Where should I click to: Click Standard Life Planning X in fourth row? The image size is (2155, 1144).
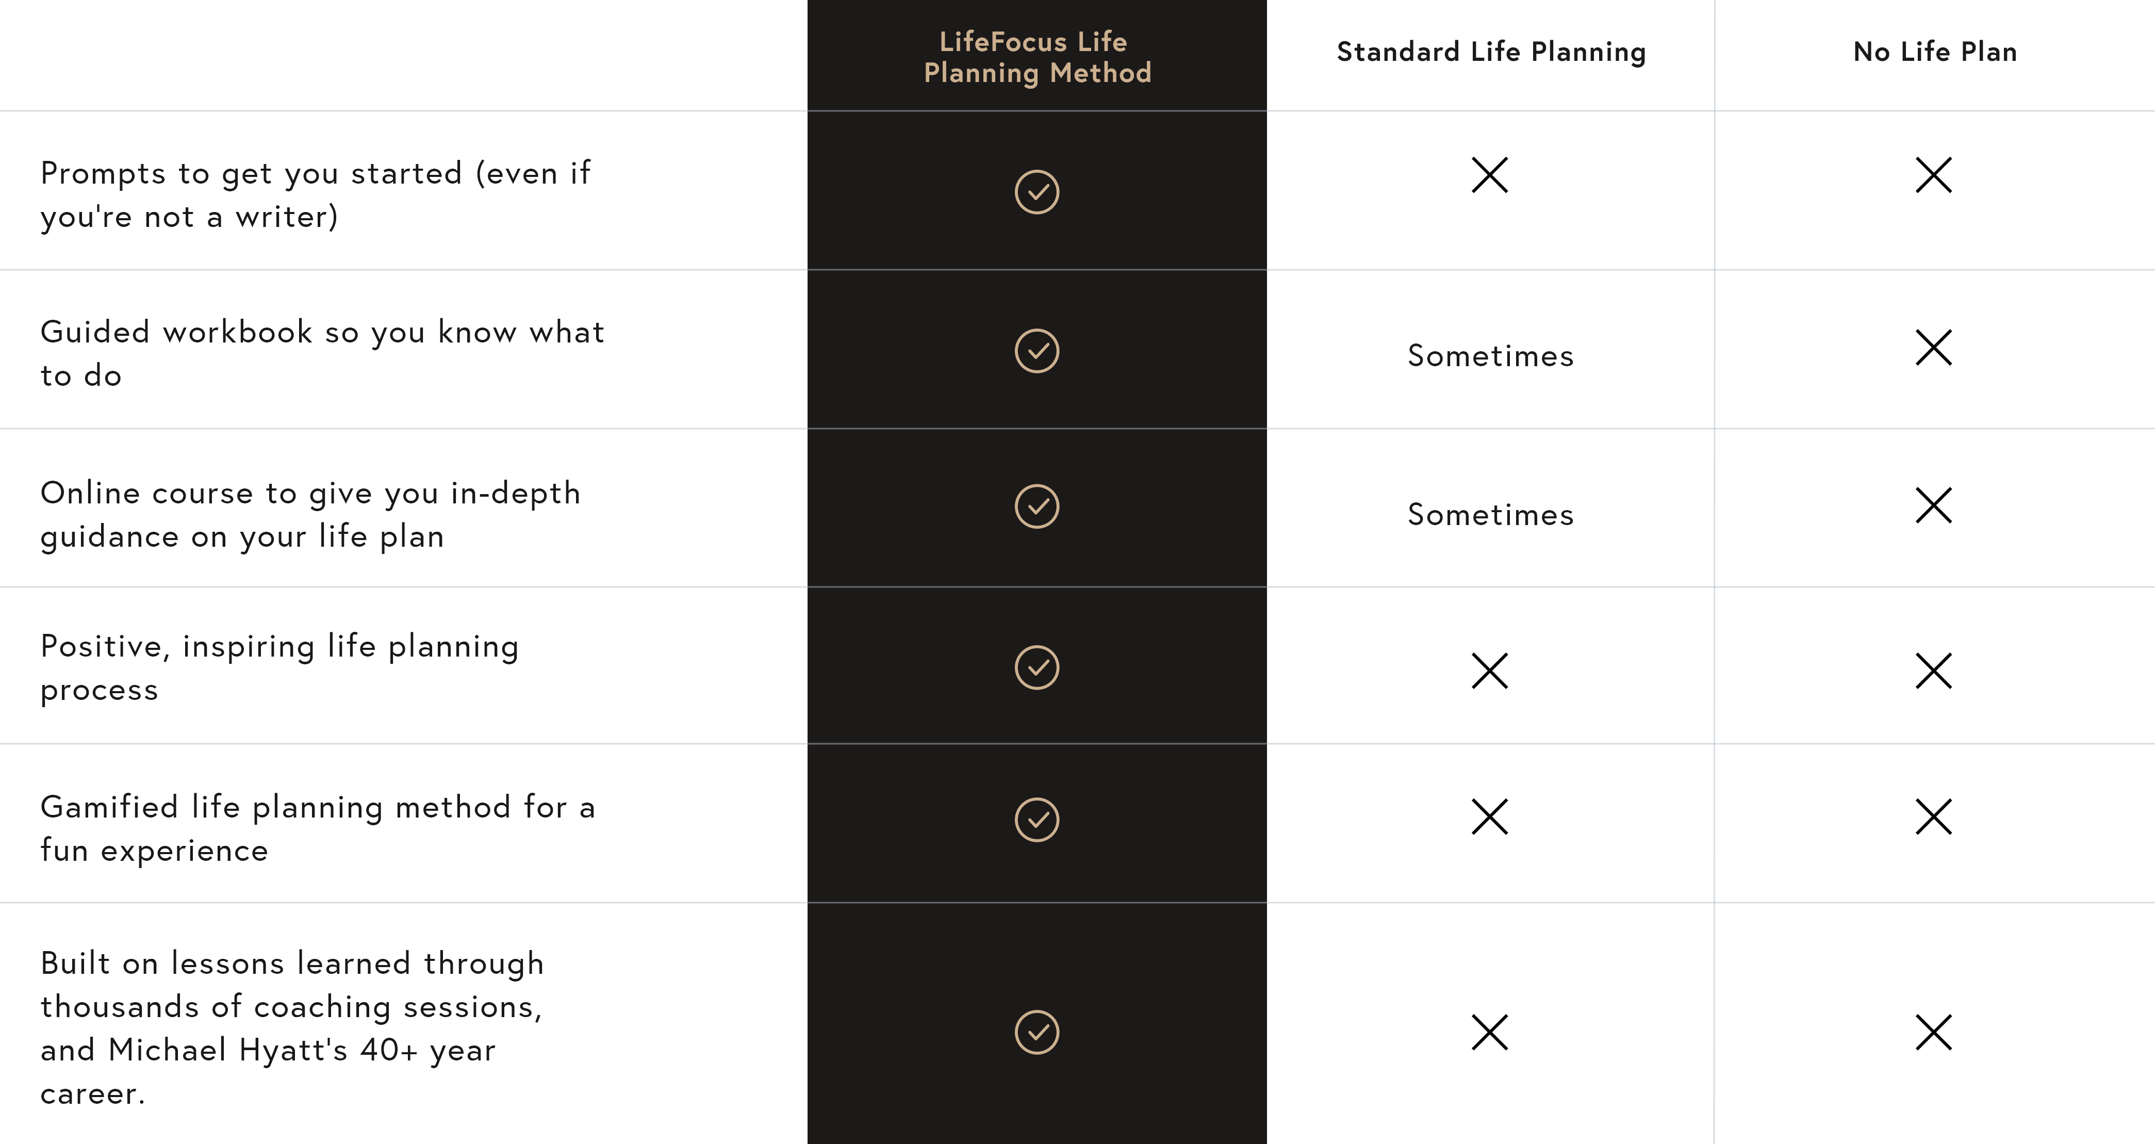pos(1490,671)
